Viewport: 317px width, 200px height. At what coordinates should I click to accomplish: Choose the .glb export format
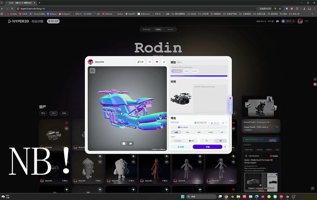(199, 132)
